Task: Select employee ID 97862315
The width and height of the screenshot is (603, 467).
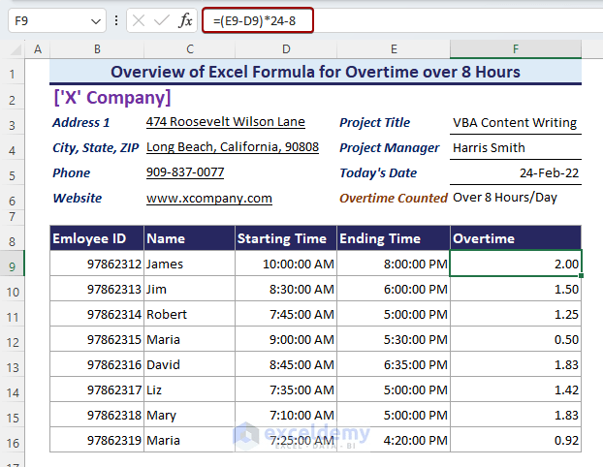Action: pos(97,339)
